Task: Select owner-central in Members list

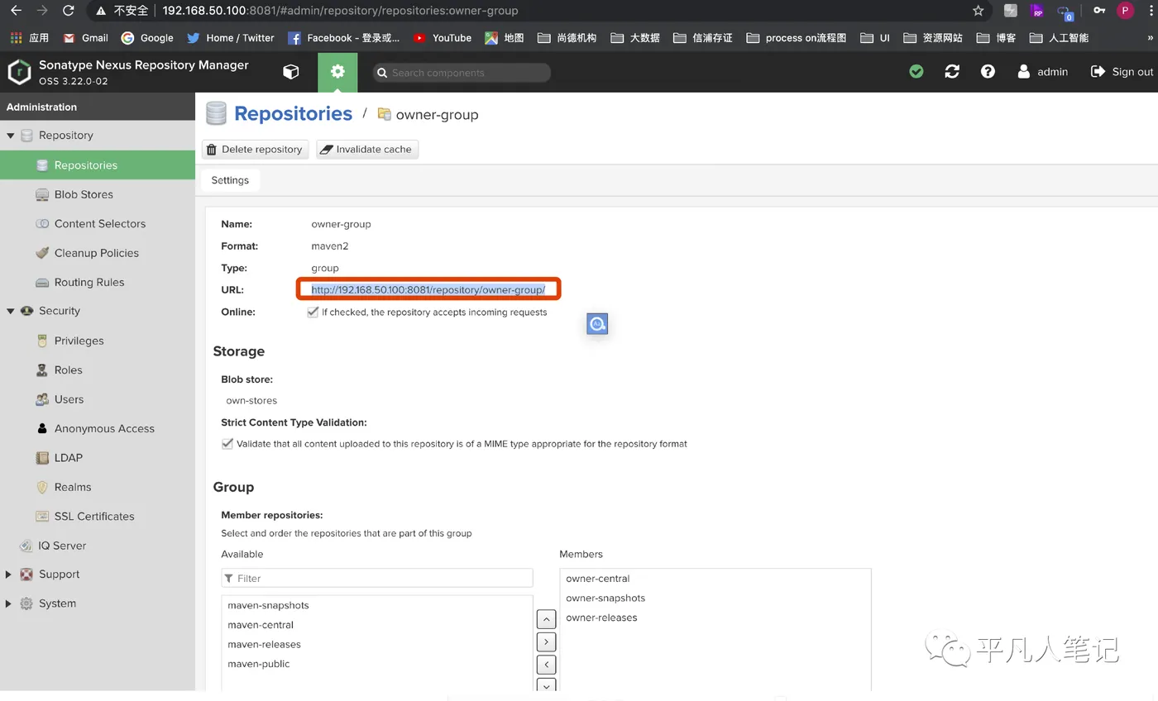Action: click(715, 579)
